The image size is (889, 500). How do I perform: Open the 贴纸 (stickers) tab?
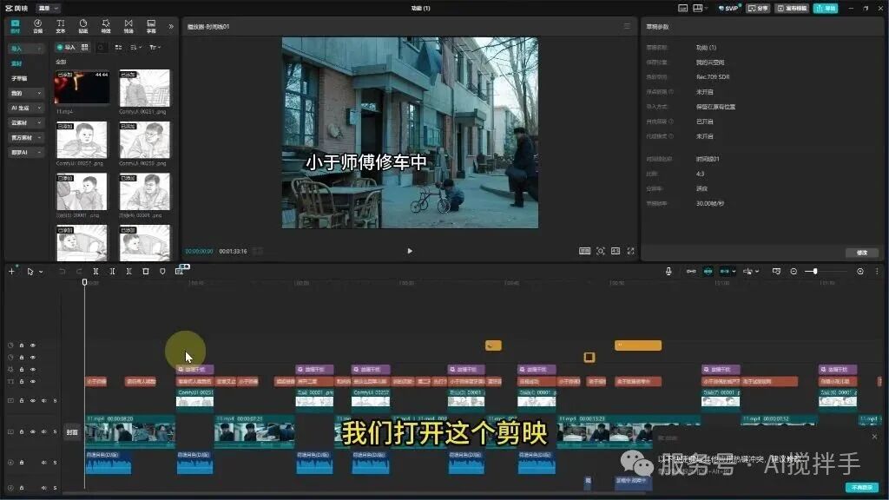(83, 26)
